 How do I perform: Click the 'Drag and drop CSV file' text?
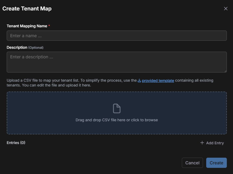[117, 120]
